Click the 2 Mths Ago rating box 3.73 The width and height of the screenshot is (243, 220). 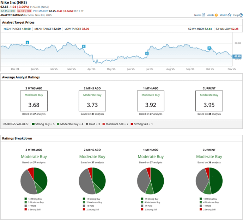[x=92, y=101]
